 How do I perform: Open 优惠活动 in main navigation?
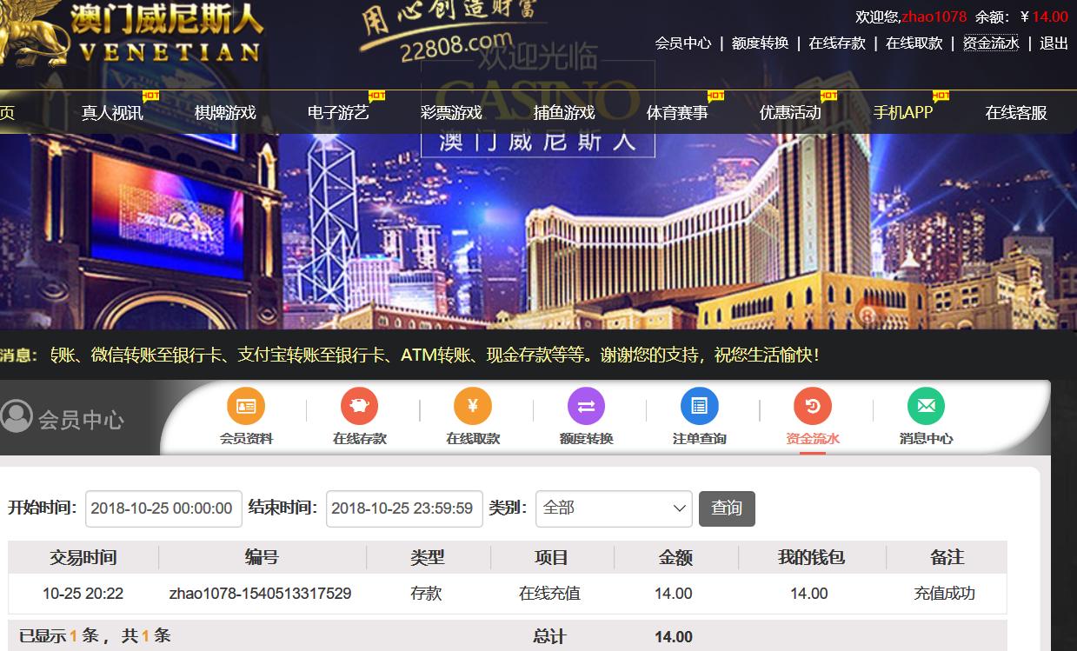[x=790, y=112]
